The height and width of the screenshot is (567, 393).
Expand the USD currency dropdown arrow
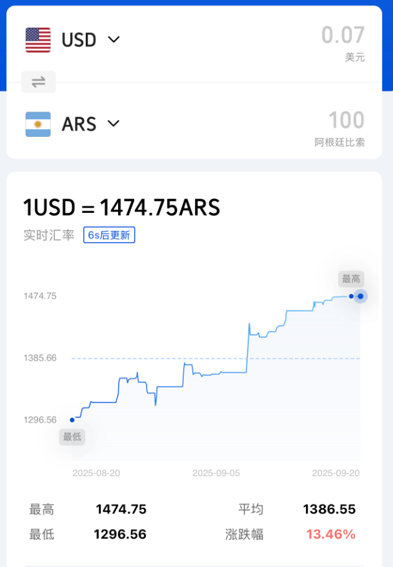click(114, 40)
